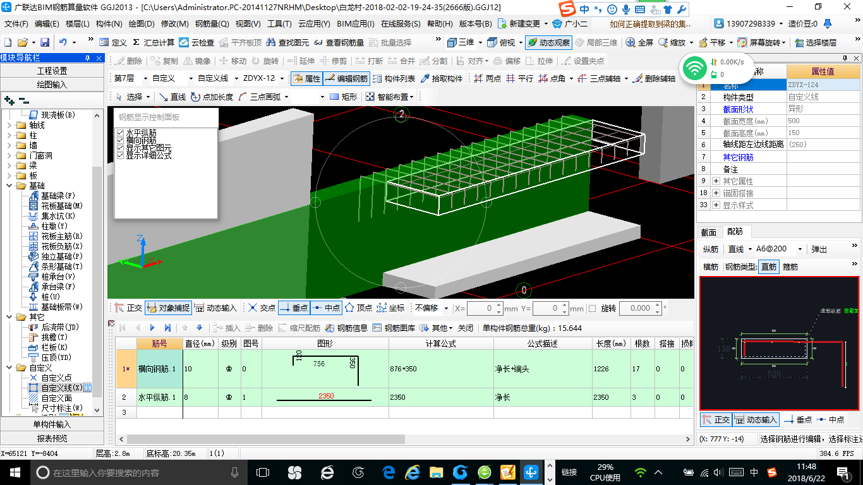Select the 箍筋 rebar type tab

click(x=790, y=266)
